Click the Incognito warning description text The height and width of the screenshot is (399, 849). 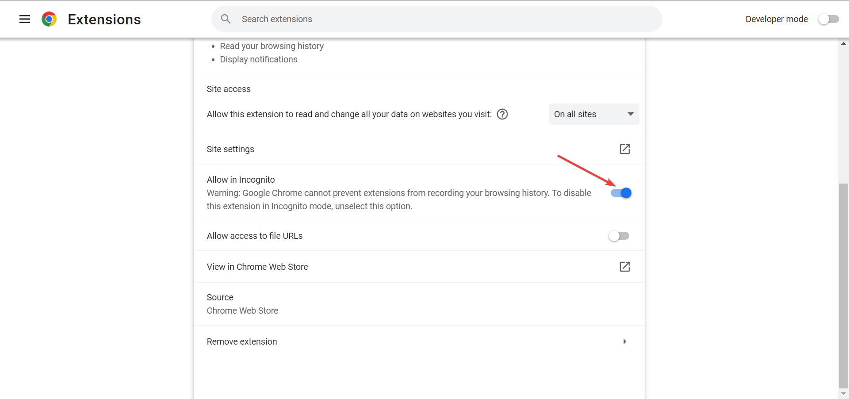(x=399, y=199)
